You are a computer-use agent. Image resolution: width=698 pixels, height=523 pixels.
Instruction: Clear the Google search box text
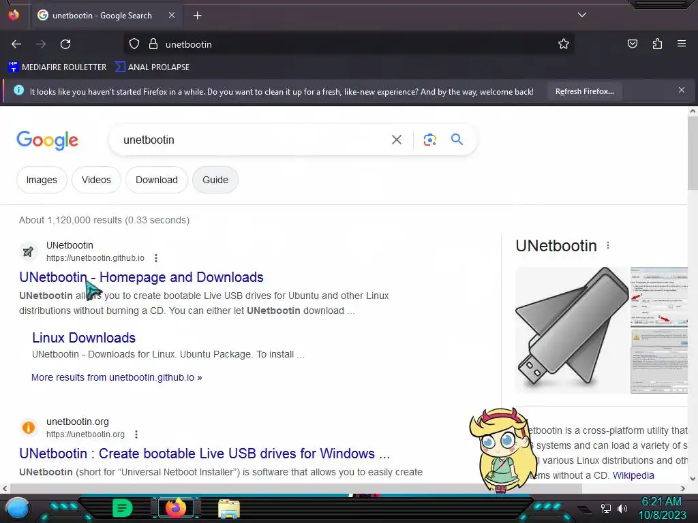tap(396, 140)
